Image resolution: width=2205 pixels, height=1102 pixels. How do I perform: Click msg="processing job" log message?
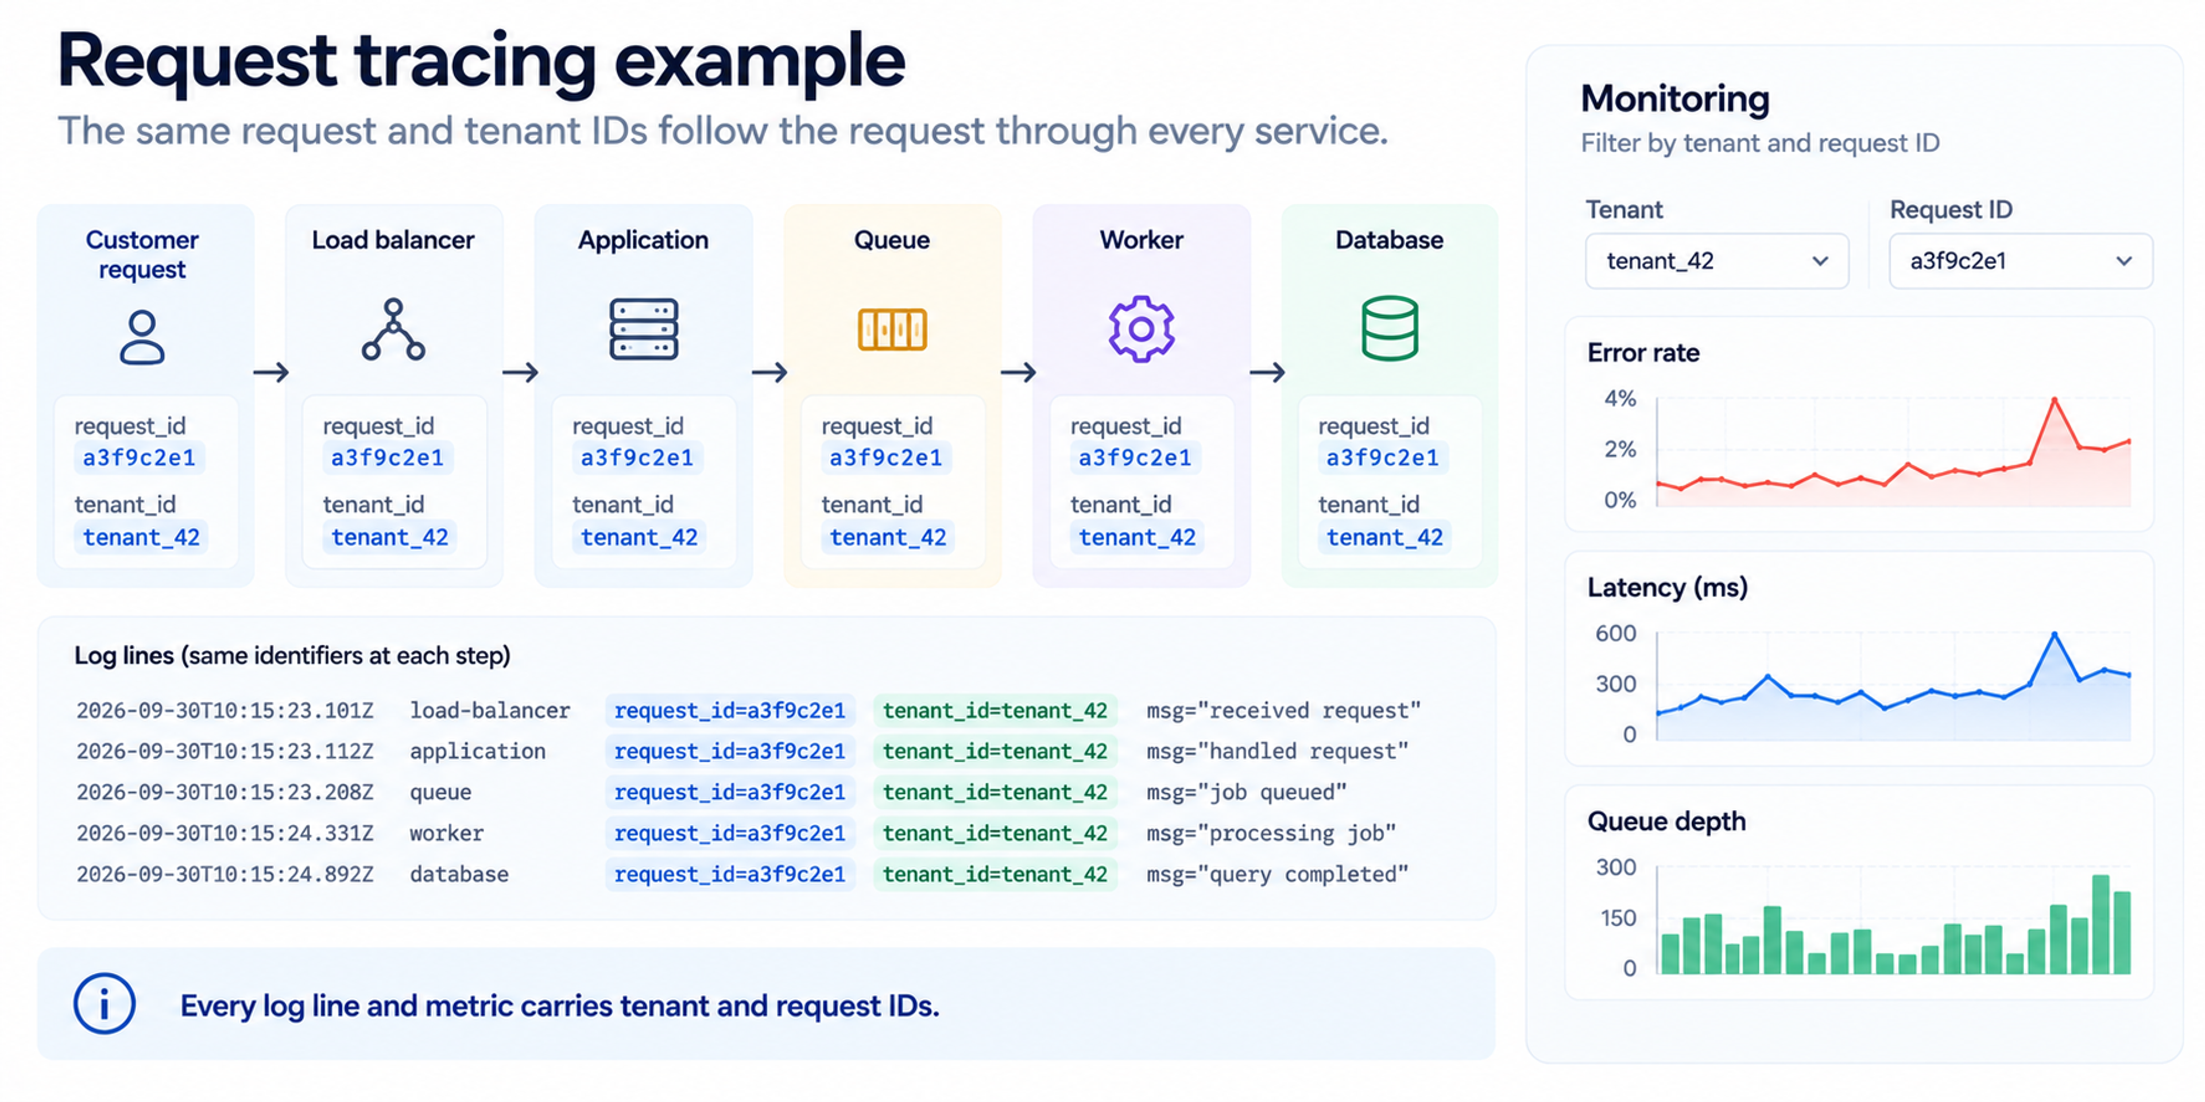tap(1271, 833)
